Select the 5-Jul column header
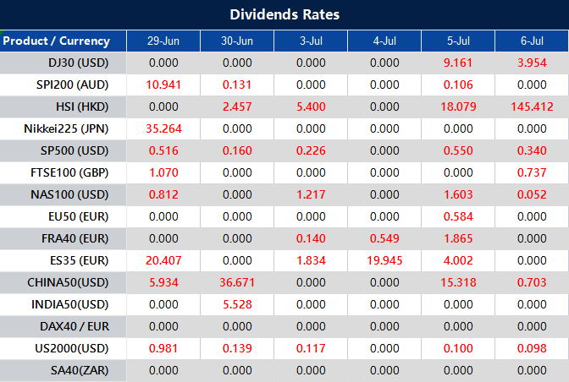Viewport: 569px width, 382px height. 458,41
